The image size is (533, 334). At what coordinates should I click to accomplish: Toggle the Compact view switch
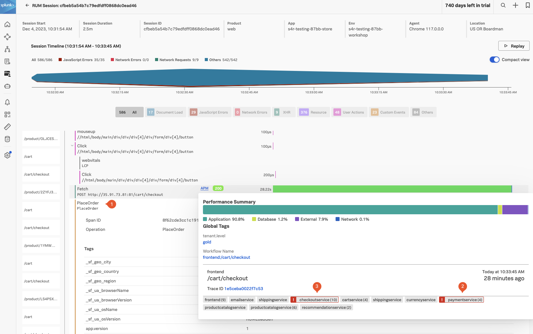(x=495, y=60)
